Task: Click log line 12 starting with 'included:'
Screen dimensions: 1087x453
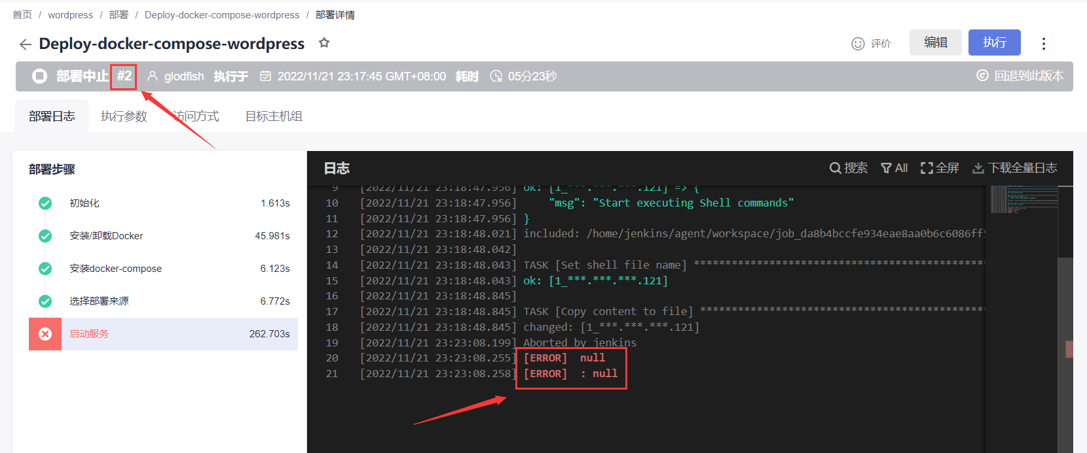Action: click(754, 234)
